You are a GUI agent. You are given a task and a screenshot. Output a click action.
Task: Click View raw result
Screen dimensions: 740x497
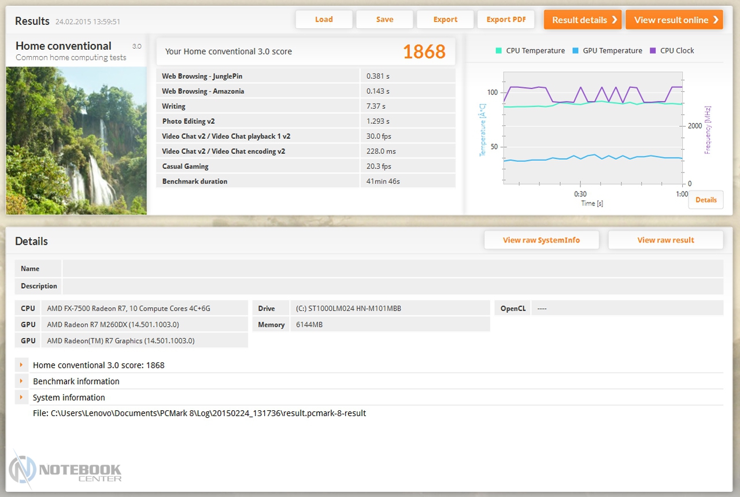click(x=665, y=240)
